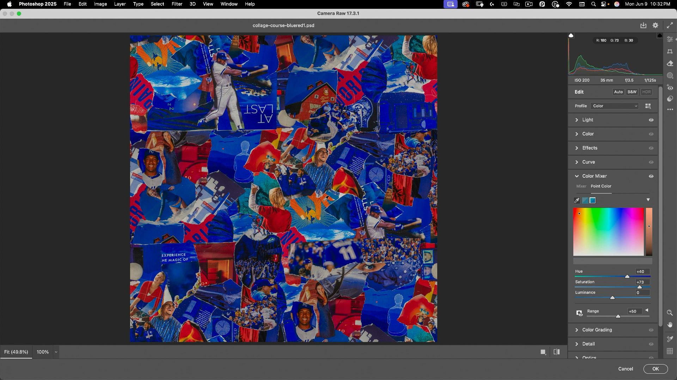Select the Hand tool in sidebar
Screen dimensions: 677x380
pos(670,325)
